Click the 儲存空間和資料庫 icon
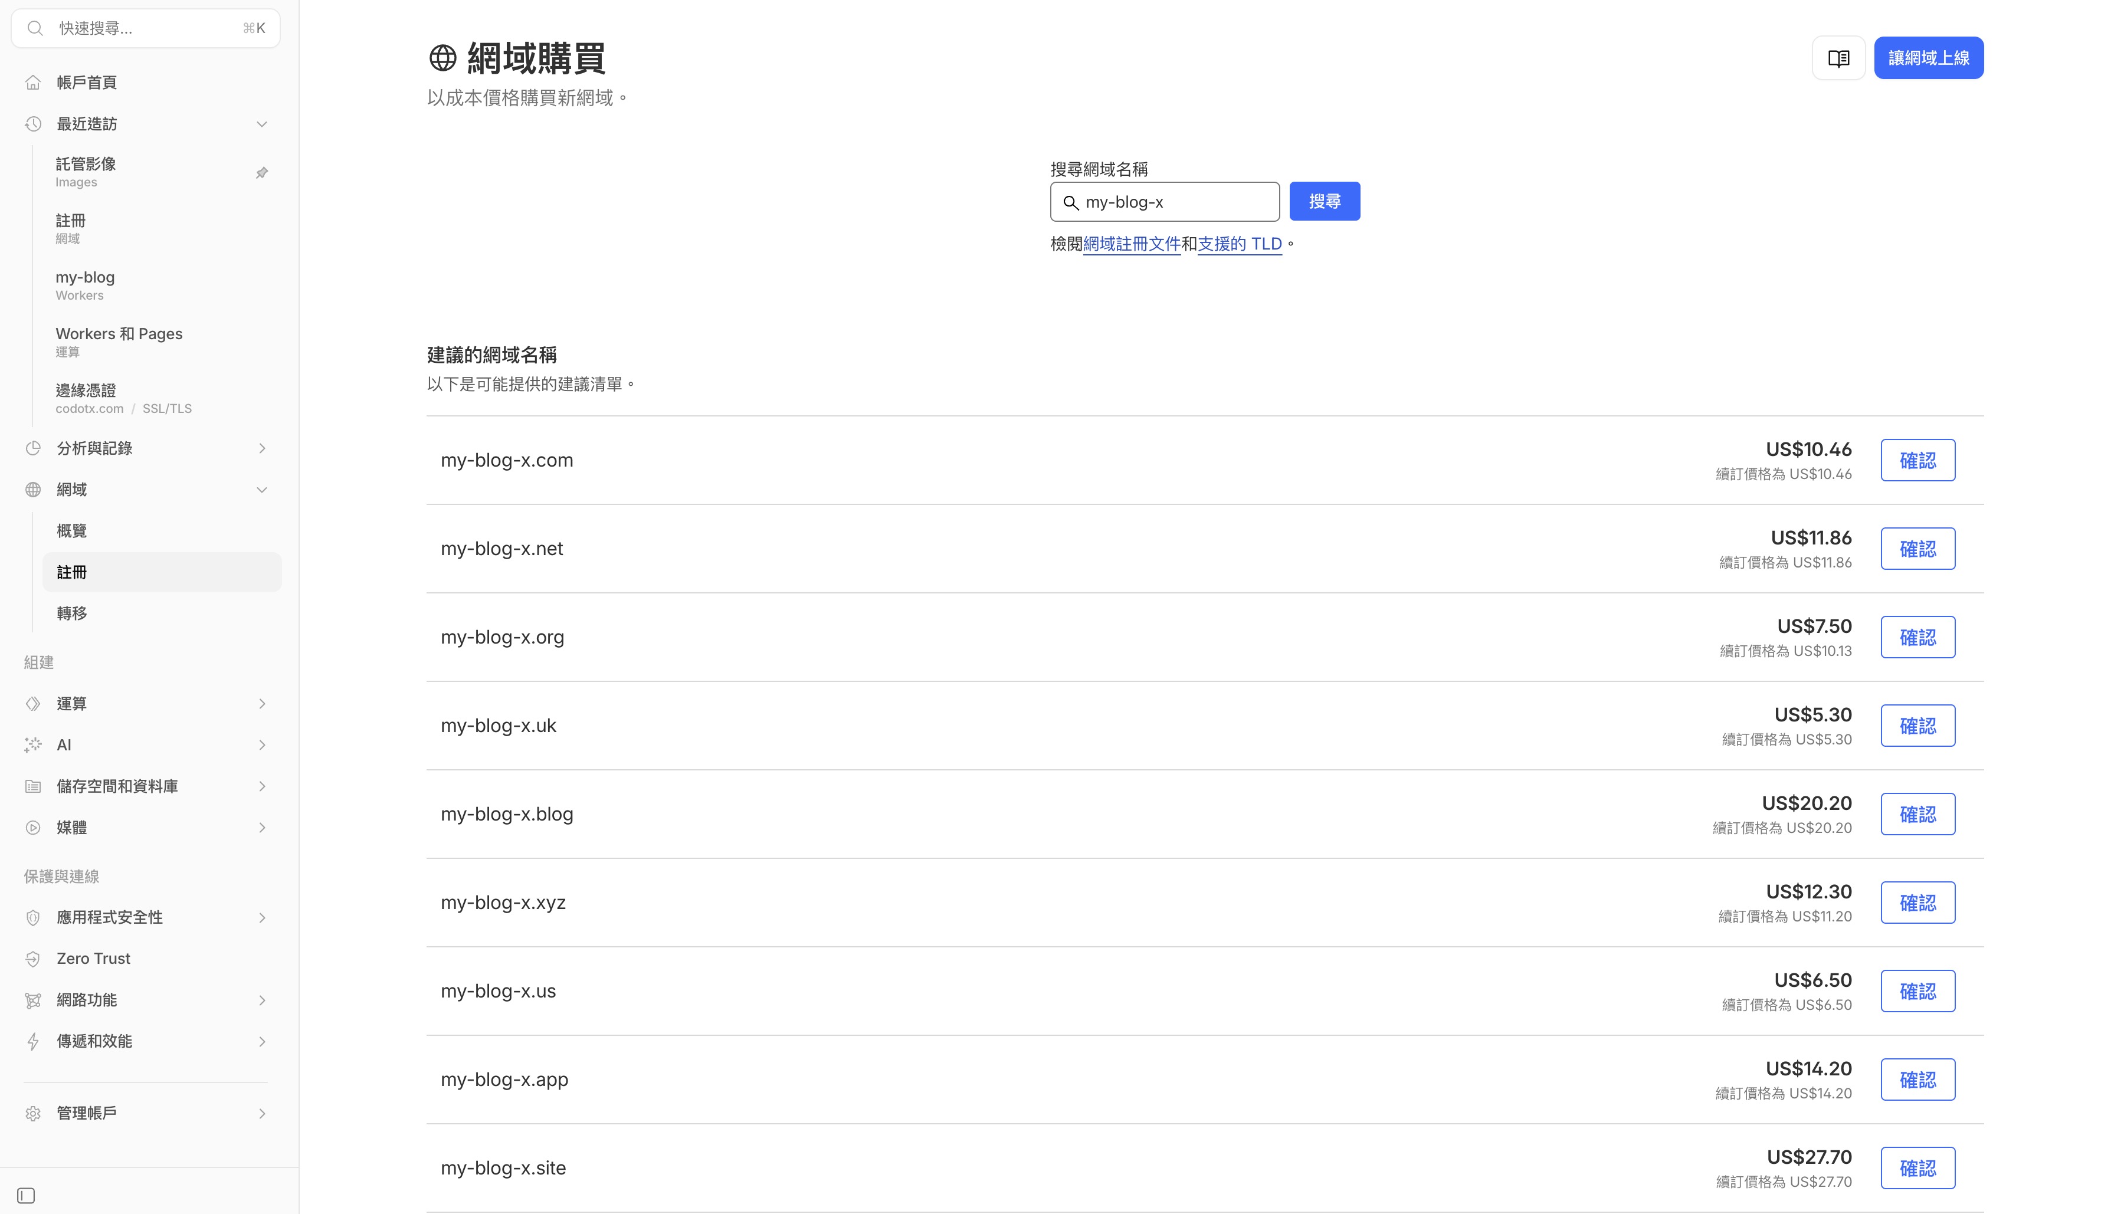2111x1214 pixels. pos(32,785)
